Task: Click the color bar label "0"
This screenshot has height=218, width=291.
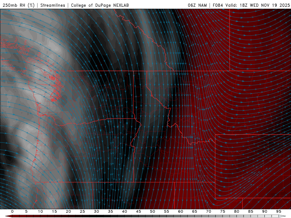Action: tap(12, 211)
